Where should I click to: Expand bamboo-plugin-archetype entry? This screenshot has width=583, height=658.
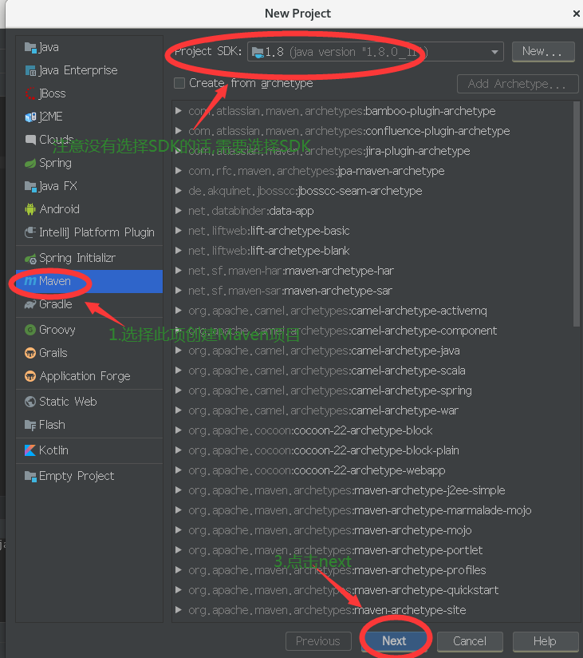pos(179,111)
